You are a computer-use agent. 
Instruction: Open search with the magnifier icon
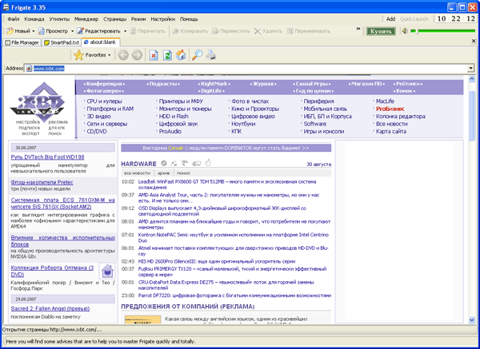[x=197, y=55]
